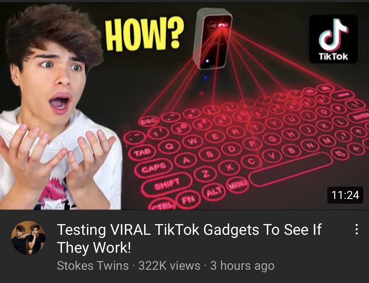Open video titled Testing VIRAL TikTok Gadgets
This screenshot has height=283, width=369.
pos(189,238)
